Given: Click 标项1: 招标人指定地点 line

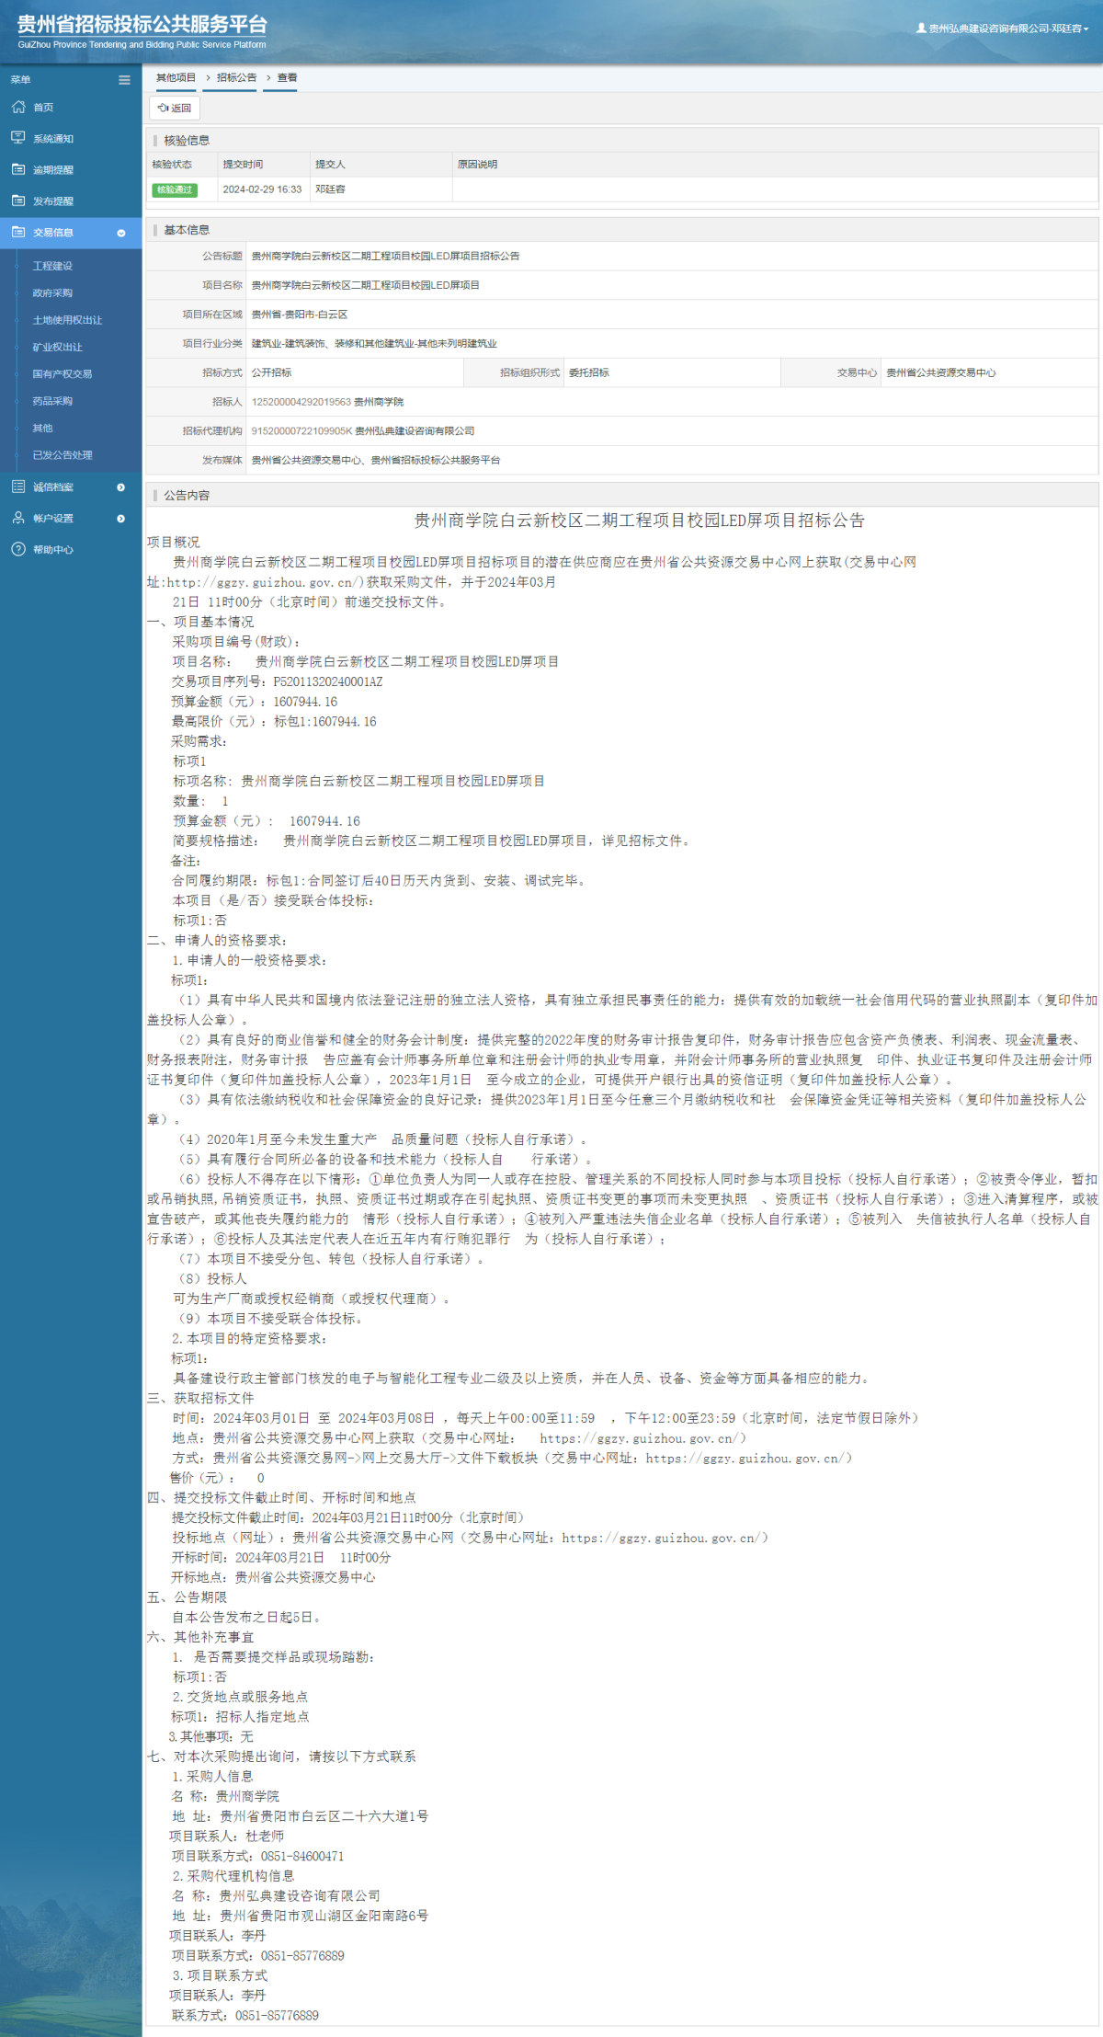Looking at the screenshot, I should point(240,1717).
